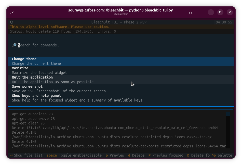Image resolution: width=242 pixels, height=165 pixels.
Task: Click the /bleachbit subtitle in titlebar
Action: pyautogui.click(x=121, y=14)
